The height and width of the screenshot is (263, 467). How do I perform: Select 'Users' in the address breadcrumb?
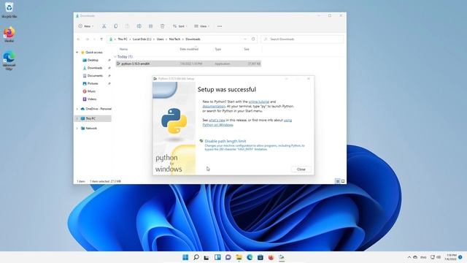[x=161, y=39]
